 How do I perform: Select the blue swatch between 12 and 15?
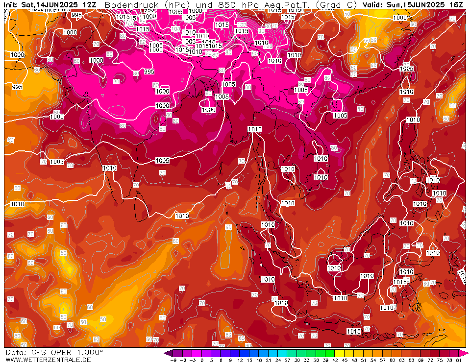pyautogui.click(x=245, y=353)
